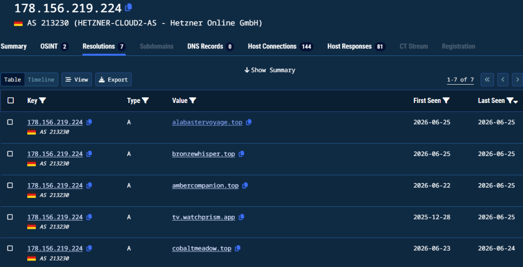The height and width of the screenshot is (267, 523).
Task: Export the resolutions table
Action: 113,80
